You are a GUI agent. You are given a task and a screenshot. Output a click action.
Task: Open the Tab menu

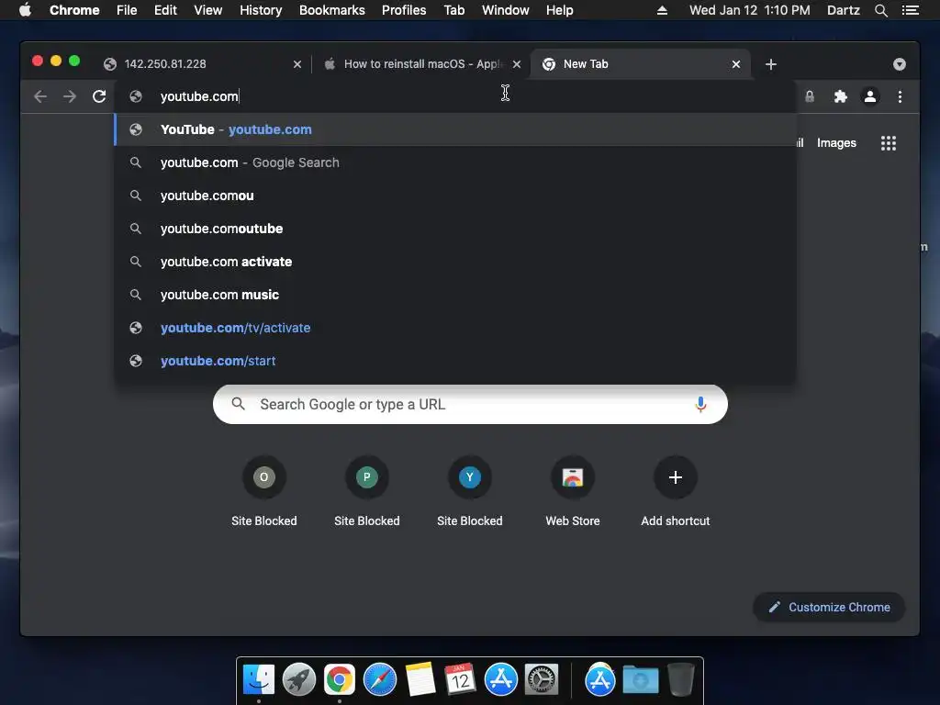(x=453, y=10)
